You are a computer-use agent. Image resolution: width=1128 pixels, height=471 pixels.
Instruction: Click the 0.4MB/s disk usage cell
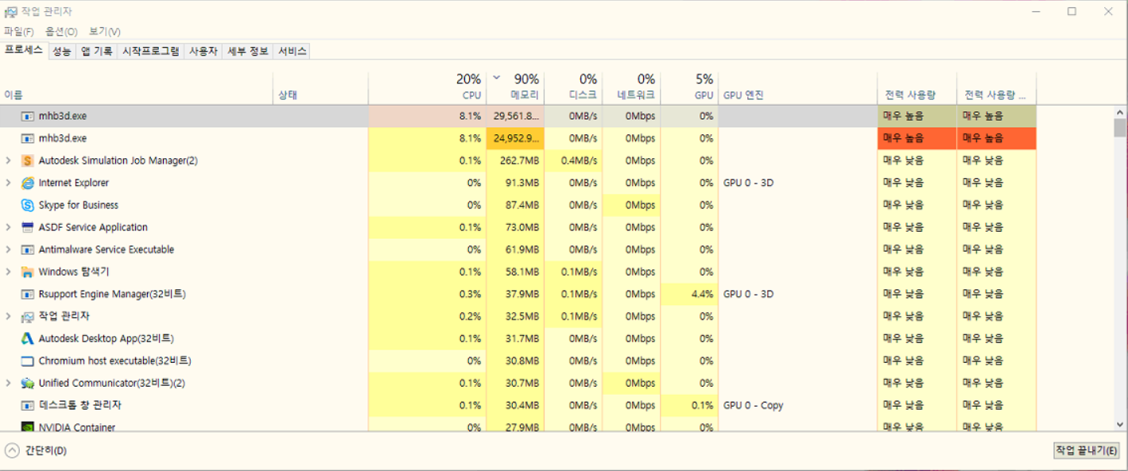click(x=573, y=160)
